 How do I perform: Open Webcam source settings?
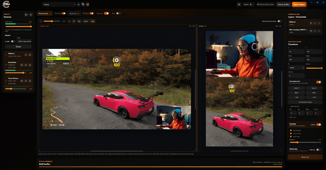[x=30, y=55]
